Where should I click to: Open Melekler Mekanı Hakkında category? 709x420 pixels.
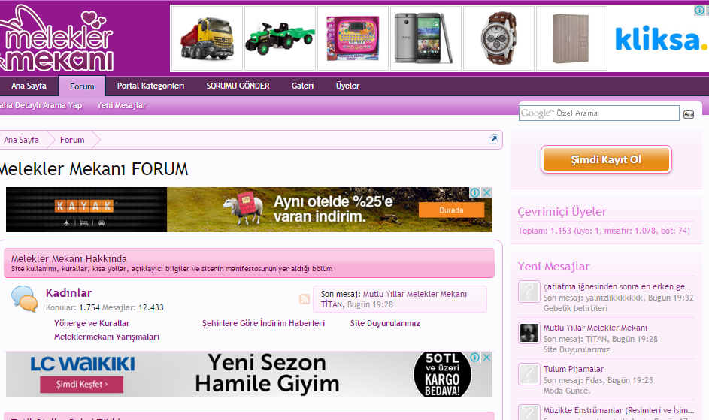(68, 258)
